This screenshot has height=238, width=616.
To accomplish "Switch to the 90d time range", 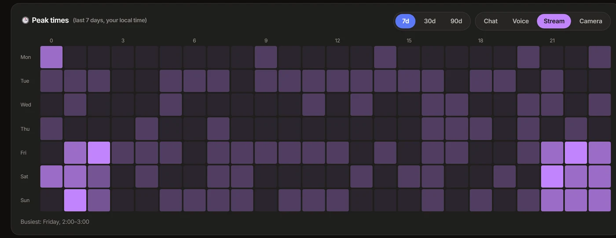I will coord(456,21).
